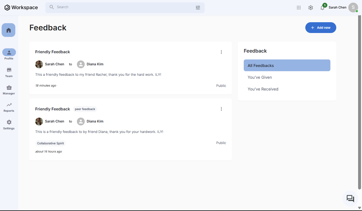362x211 pixels.
Task: Open Reports trend icon
Action: tap(9, 105)
